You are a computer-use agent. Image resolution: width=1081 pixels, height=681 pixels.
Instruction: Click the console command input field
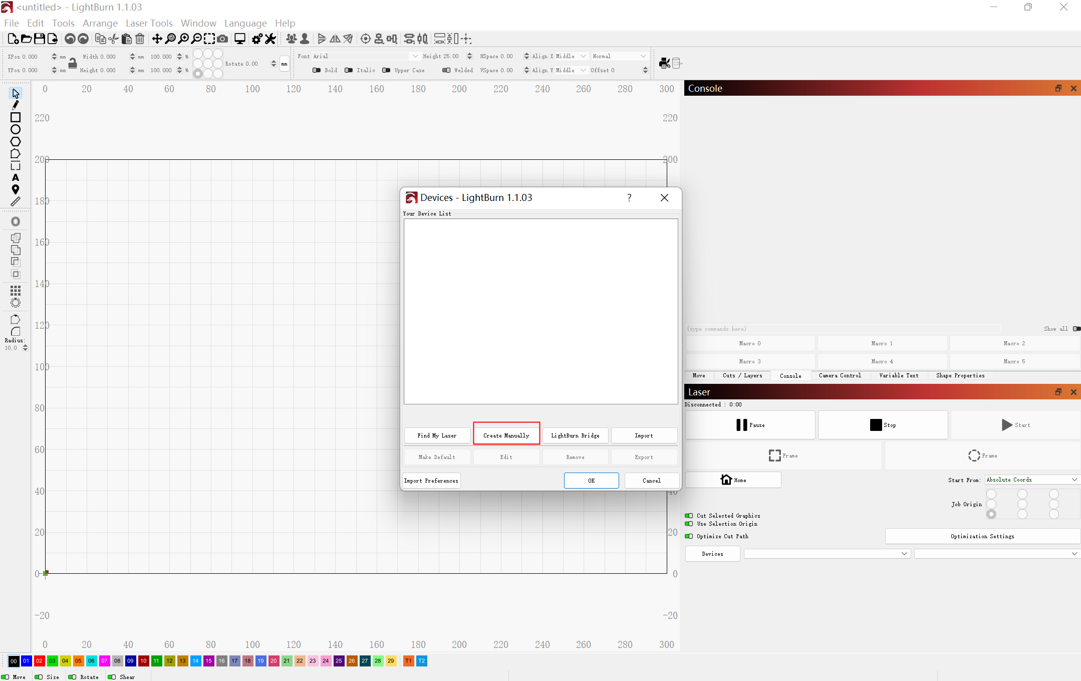(x=843, y=329)
